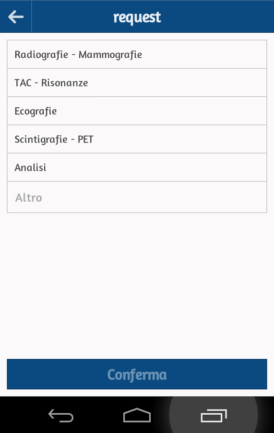Tap Android system back button
Image resolution: width=274 pixels, height=433 pixels.
61,416
